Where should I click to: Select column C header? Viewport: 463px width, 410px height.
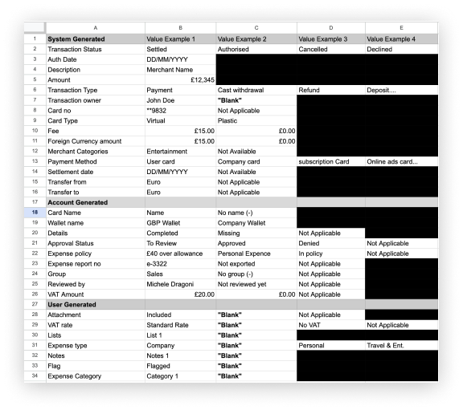pyautogui.click(x=256, y=28)
